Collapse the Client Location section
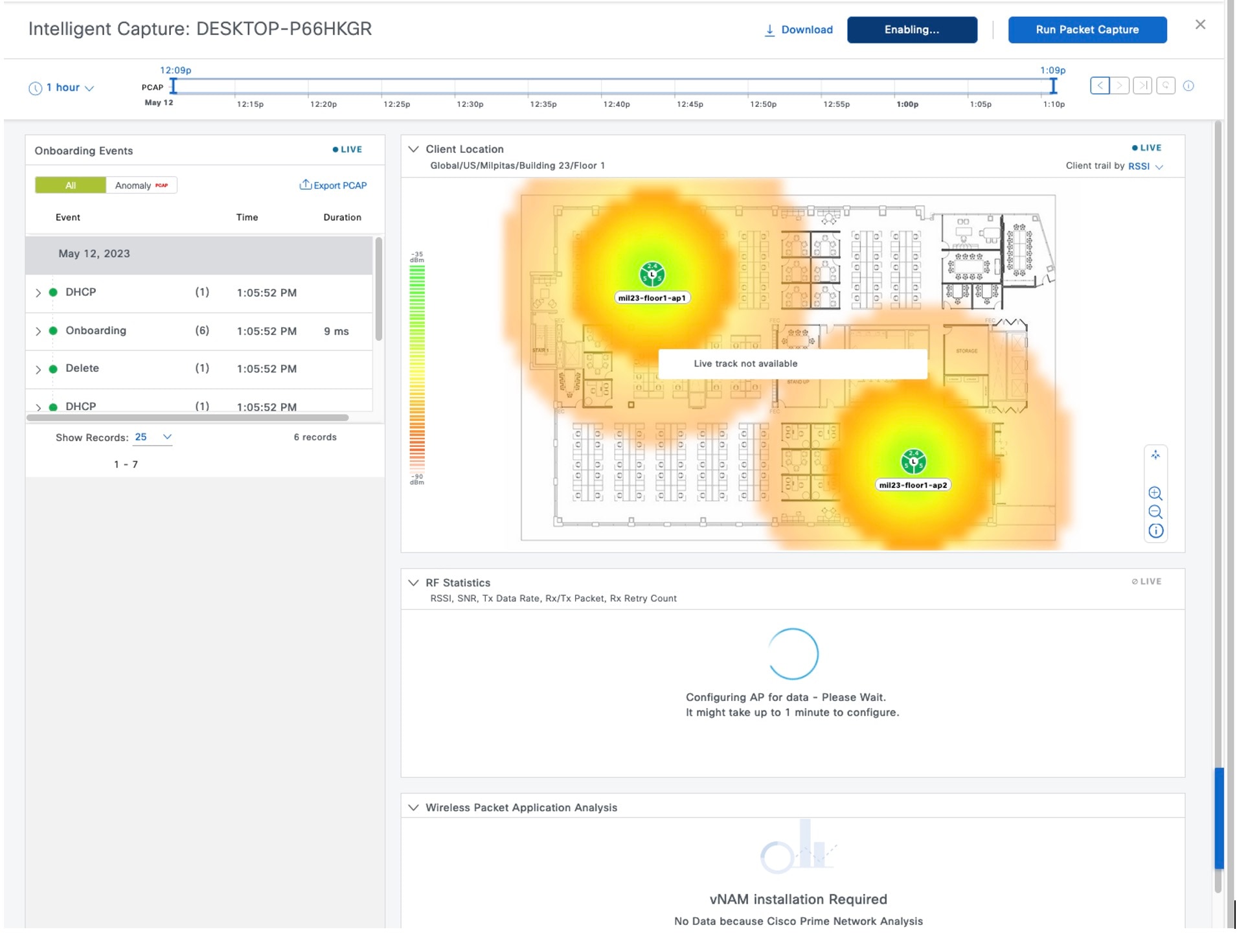Screen dimensions: 1237x947 [x=413, y=149]
